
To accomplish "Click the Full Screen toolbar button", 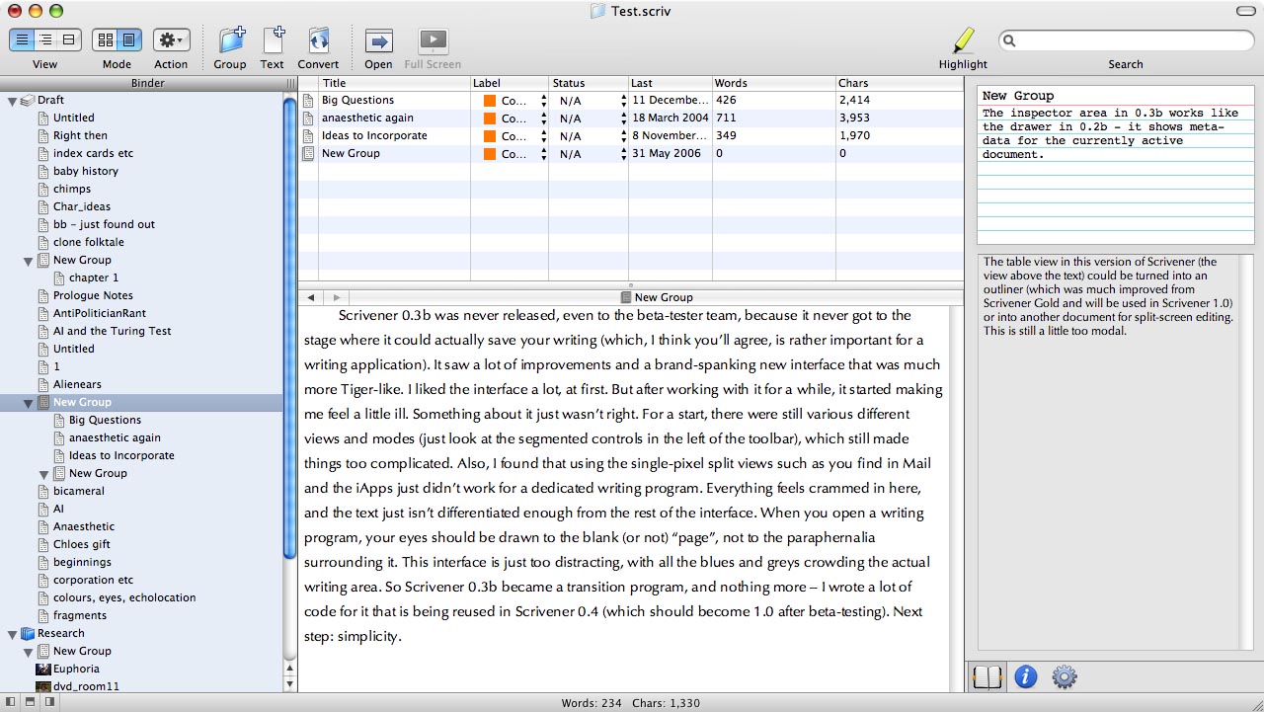I will tap(433, 40).
